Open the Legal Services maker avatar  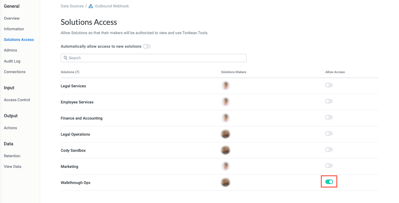225,85
